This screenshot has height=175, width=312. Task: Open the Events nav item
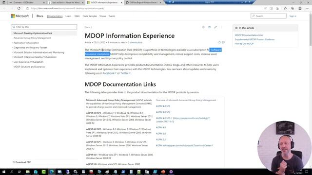point(112,16)
